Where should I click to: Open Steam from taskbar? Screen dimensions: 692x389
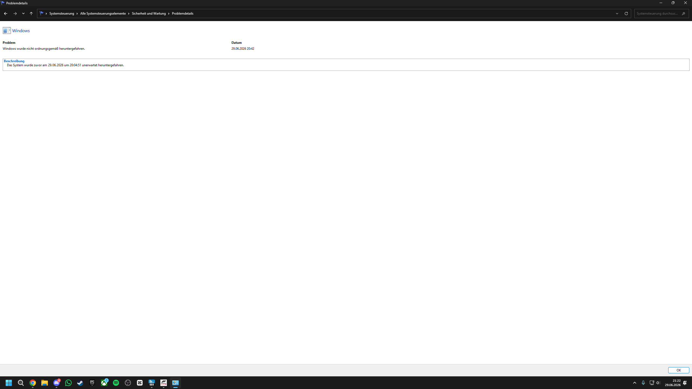click(80, 383)
